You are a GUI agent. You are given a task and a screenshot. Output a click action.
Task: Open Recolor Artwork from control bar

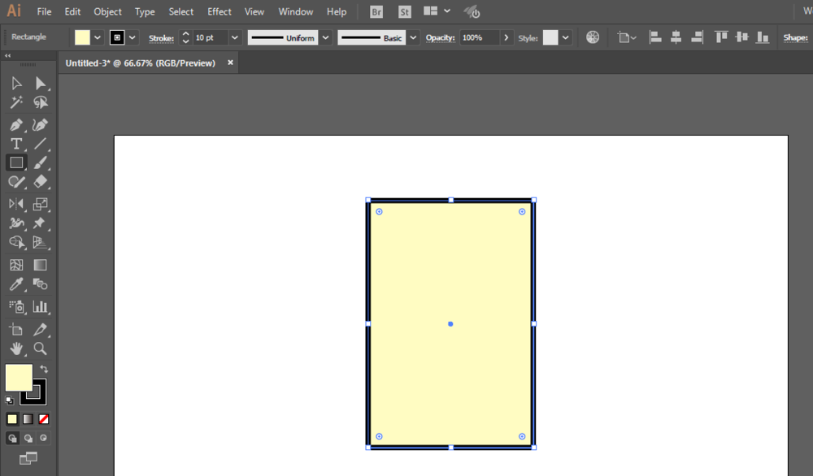coord(593,37)
